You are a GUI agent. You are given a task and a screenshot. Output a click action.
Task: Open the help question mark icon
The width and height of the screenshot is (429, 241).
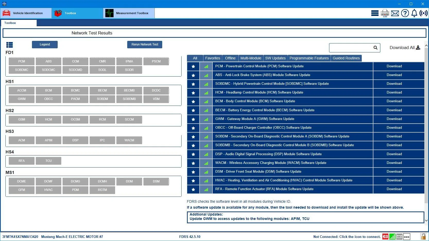[405, 13]
